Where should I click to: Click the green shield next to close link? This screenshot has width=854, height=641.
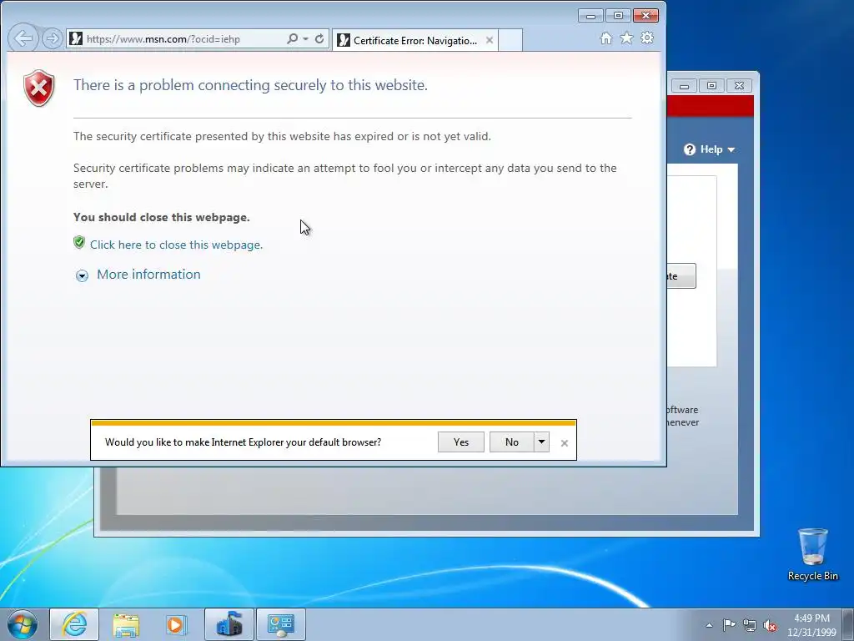pyautogui.click(x=79, y=243)
